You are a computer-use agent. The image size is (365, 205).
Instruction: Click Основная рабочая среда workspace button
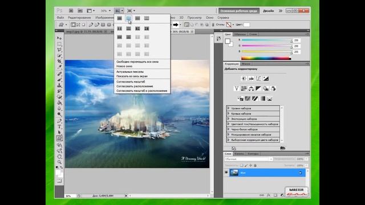[x=239, y=11]
